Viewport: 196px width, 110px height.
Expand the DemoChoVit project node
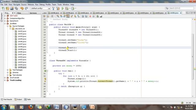(x=5, y=21)
